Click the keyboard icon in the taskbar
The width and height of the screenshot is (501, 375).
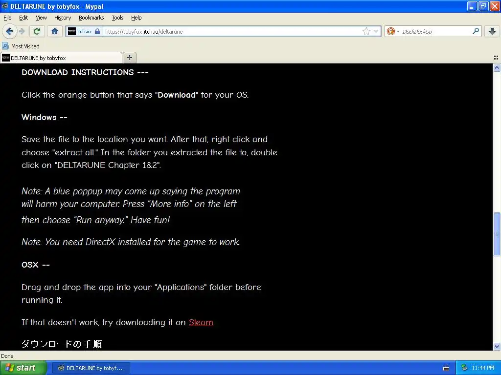point(446,368)
